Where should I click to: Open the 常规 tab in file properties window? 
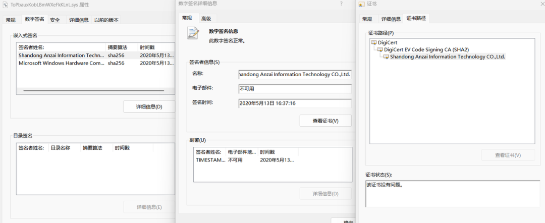point(11,20)
